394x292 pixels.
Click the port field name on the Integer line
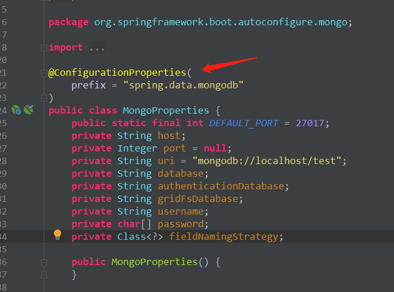(x=175, y=149)
